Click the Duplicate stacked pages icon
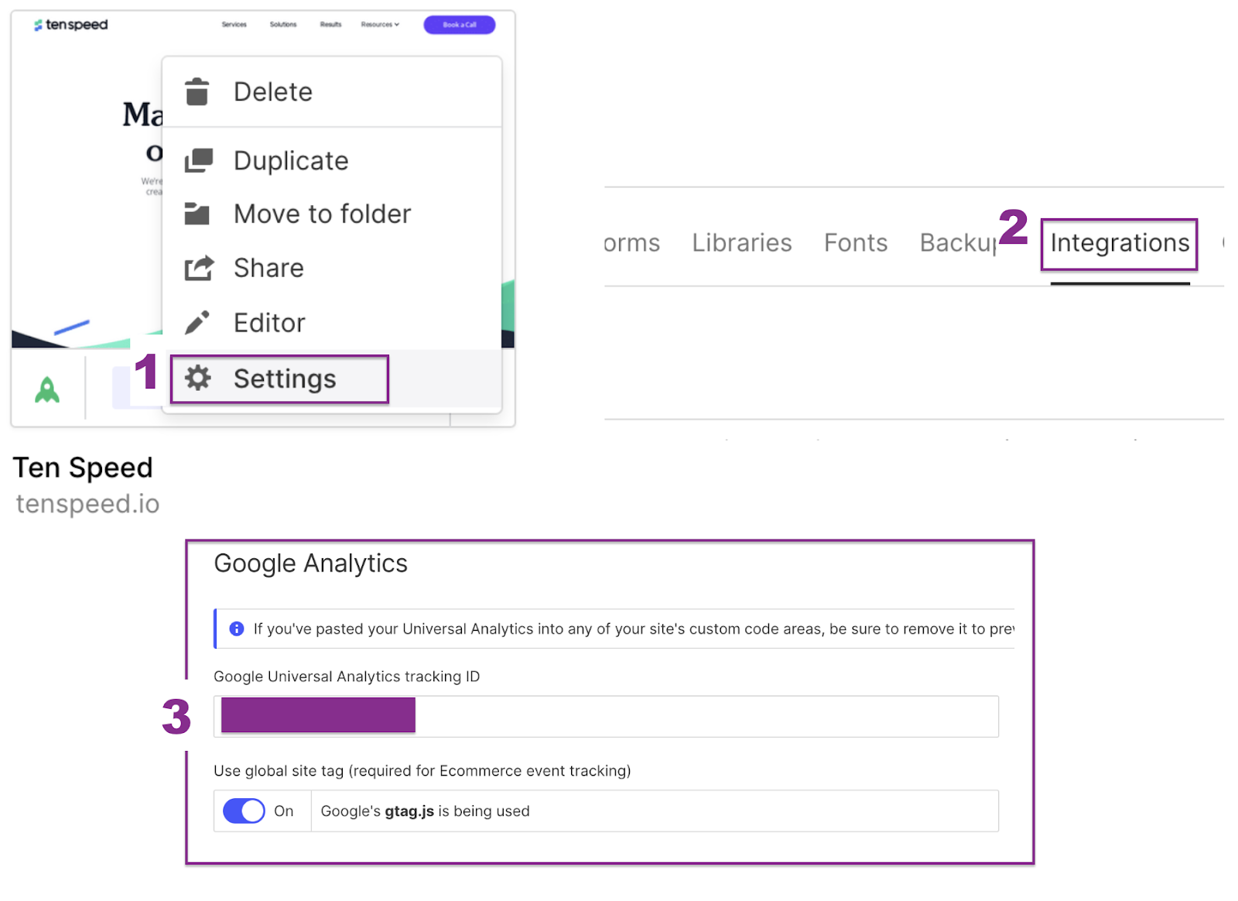1238x901 pixels. 198,160
